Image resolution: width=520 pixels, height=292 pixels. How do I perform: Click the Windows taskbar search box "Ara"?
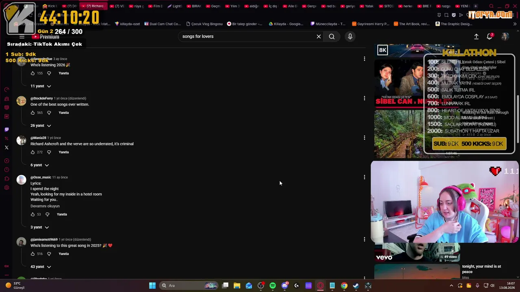point(189,286)
